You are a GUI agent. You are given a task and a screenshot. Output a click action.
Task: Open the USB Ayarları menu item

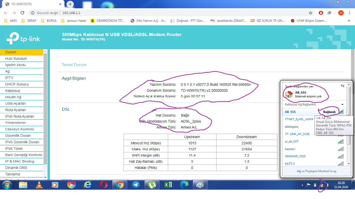[x=22, y=103]
